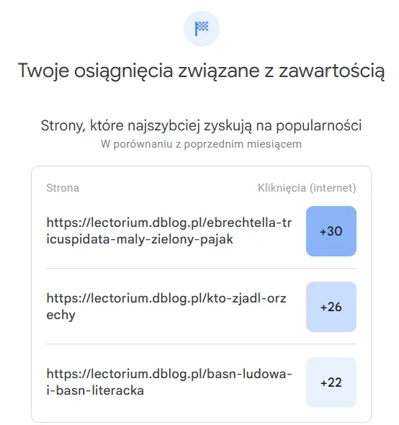This screenshot has height=425, width=399.
Task: Click the divider above the basn-ludowa row
Action: pos(201,344)
